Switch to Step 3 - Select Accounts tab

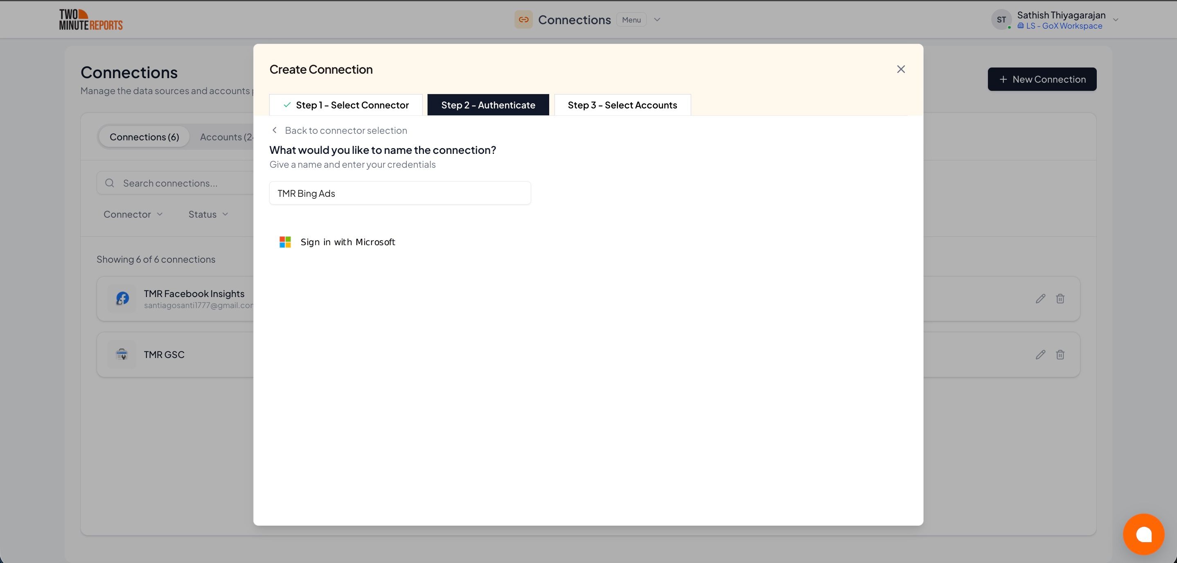[622, 105]
